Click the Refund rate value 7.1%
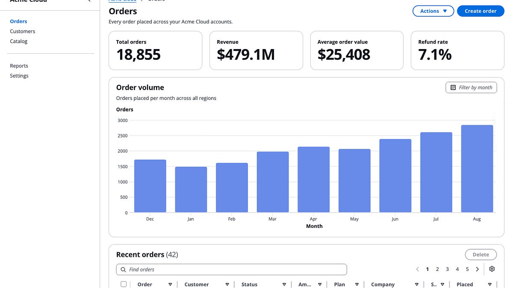 click(435, 55)
